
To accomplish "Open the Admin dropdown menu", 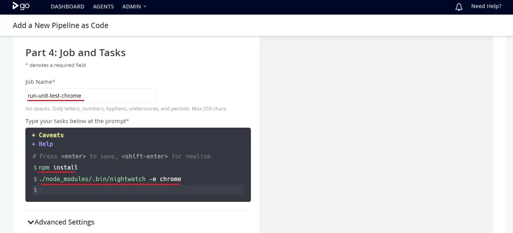I will (x=134, y=7).
